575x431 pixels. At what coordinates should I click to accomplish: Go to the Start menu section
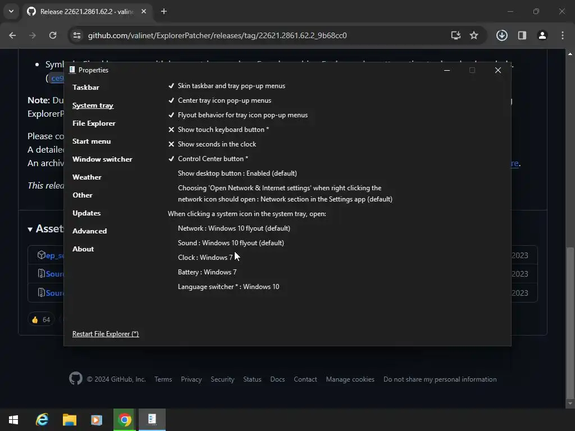[92, 141]
